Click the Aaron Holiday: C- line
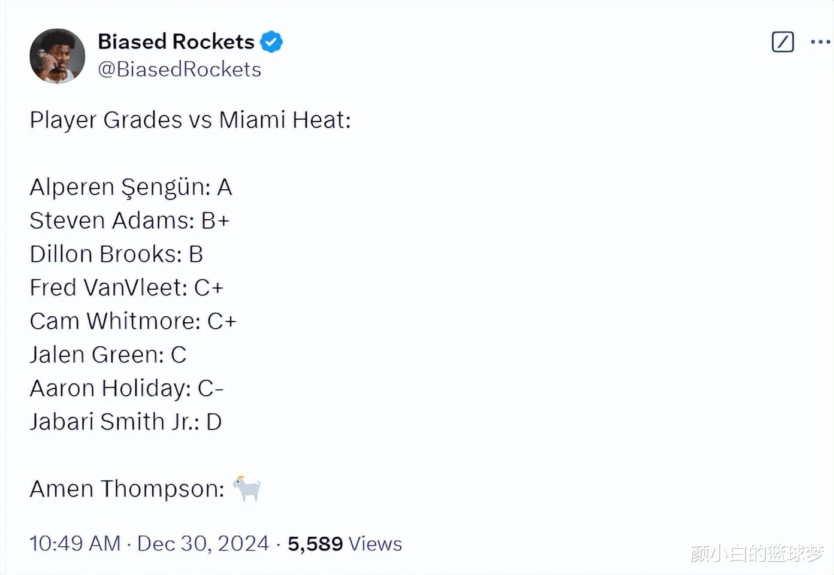Screen dimensions: 834x575 (126, 389)
